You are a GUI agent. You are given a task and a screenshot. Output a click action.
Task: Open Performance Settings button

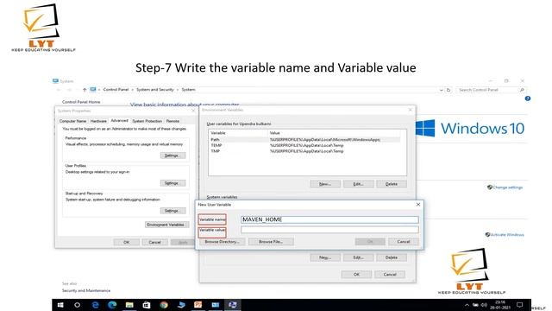click(x=172, y=155)
